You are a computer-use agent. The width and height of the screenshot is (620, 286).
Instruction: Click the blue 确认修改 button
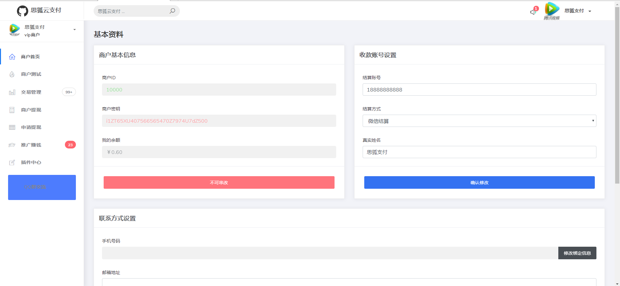479,183
